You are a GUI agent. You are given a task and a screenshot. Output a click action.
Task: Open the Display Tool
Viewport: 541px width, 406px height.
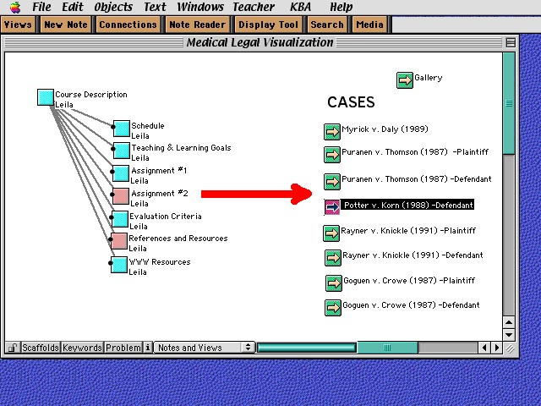[x=268, y=25]
